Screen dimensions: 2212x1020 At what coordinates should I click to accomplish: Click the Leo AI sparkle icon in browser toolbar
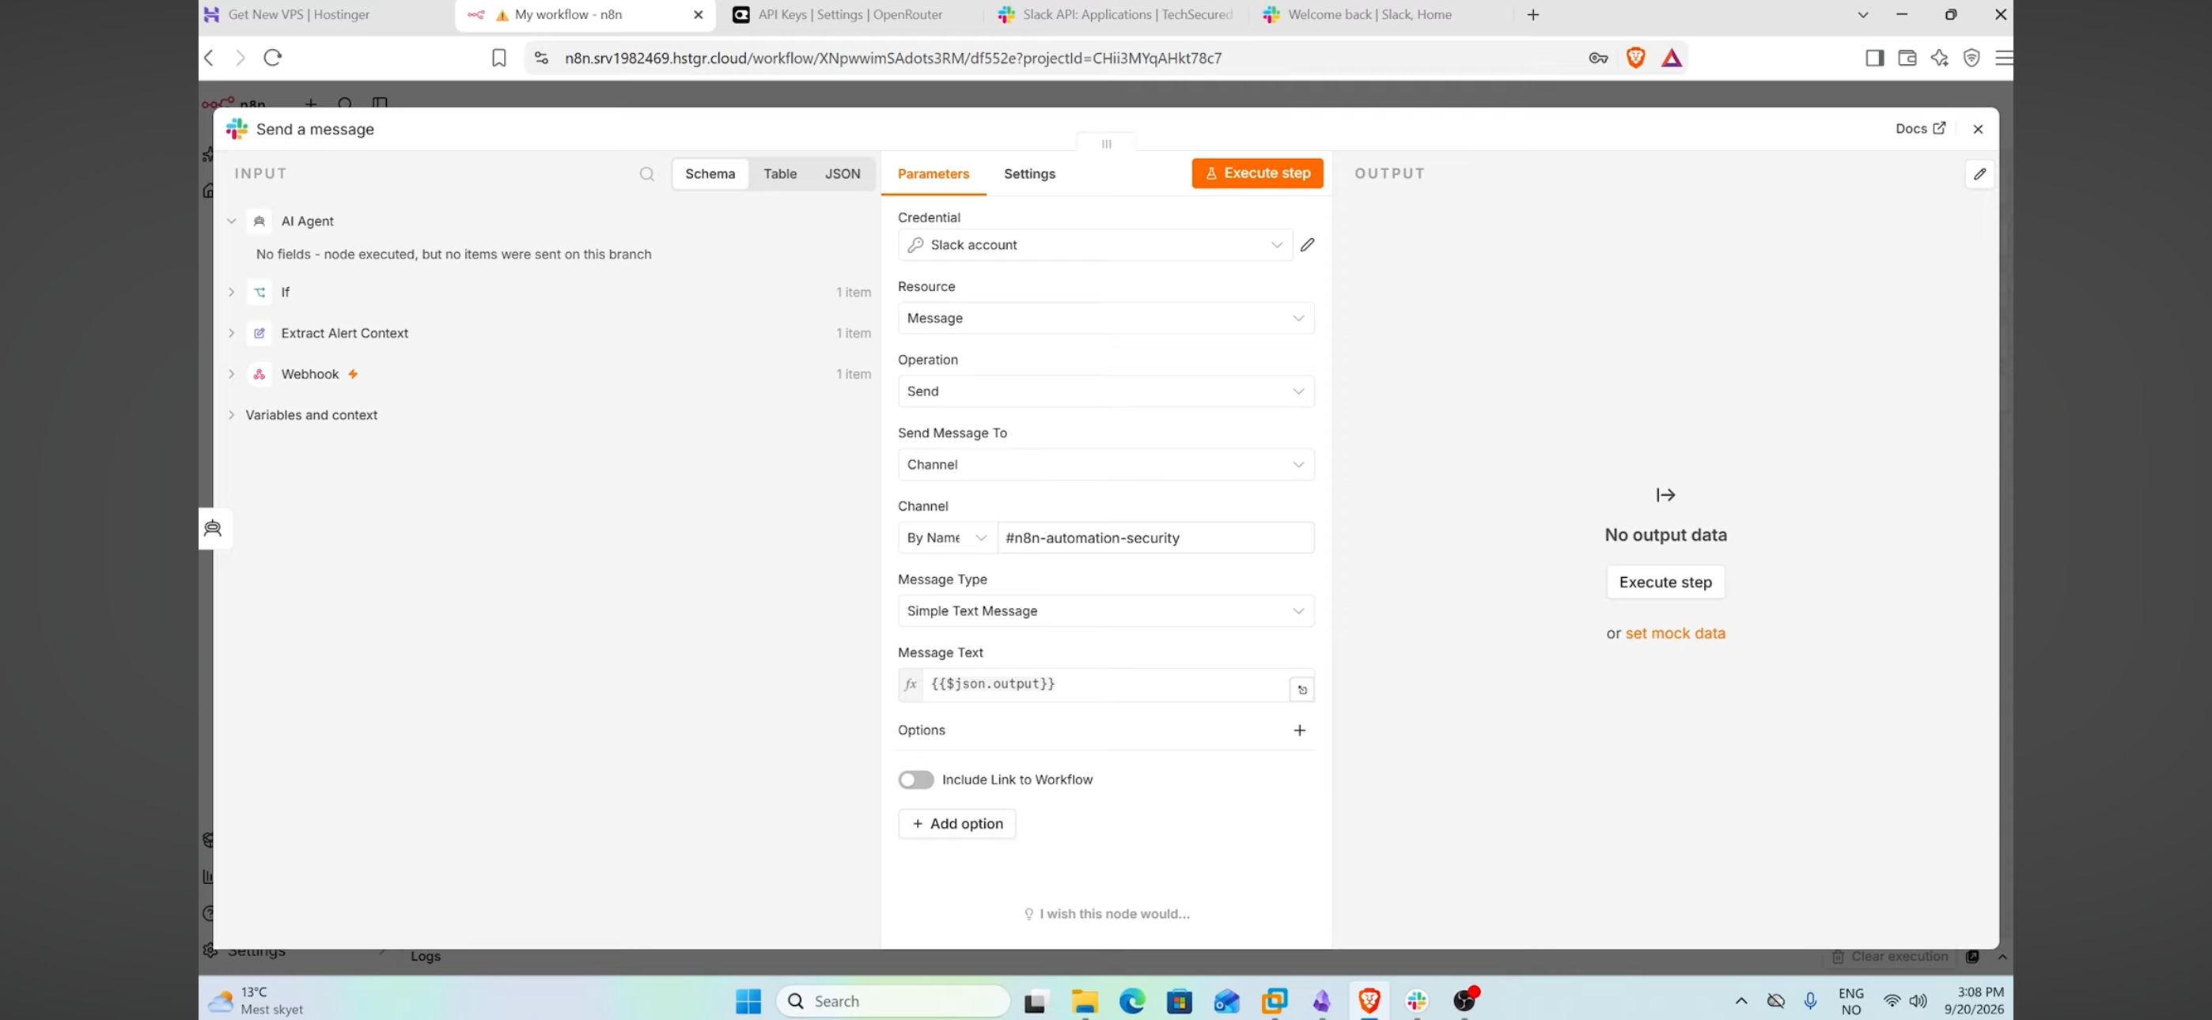[1939, 58]
